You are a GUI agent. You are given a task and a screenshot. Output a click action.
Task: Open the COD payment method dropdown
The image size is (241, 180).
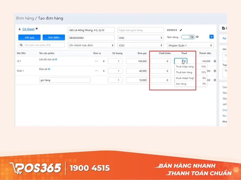pos(140,45)
